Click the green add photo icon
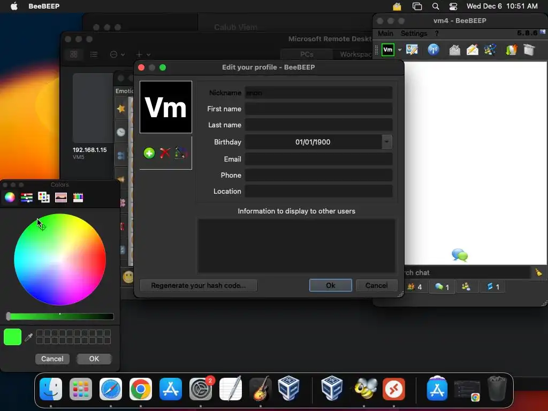Viewport: 548px width, 411px height. pyautogui.click(x=149, y=153)
